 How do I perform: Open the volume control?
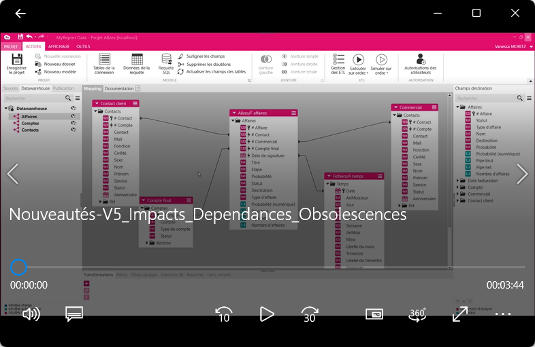click(31, 314)
